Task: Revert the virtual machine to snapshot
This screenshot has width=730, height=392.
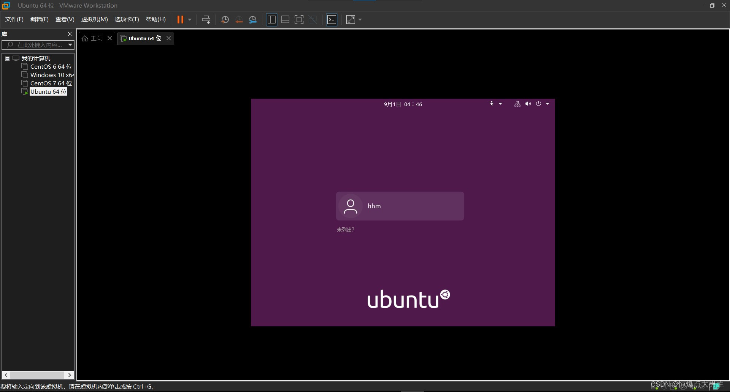Action: (239, 20)
